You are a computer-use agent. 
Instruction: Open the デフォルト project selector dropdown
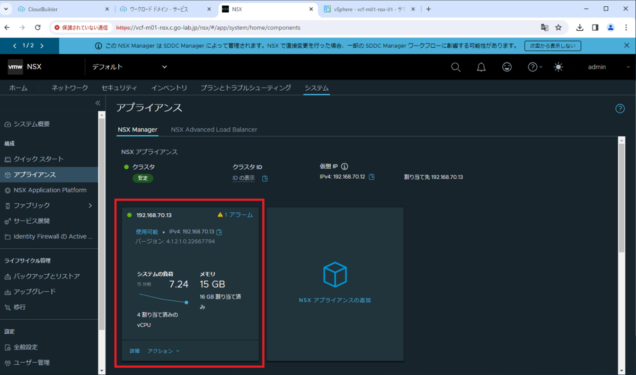(x=129, y=67)
